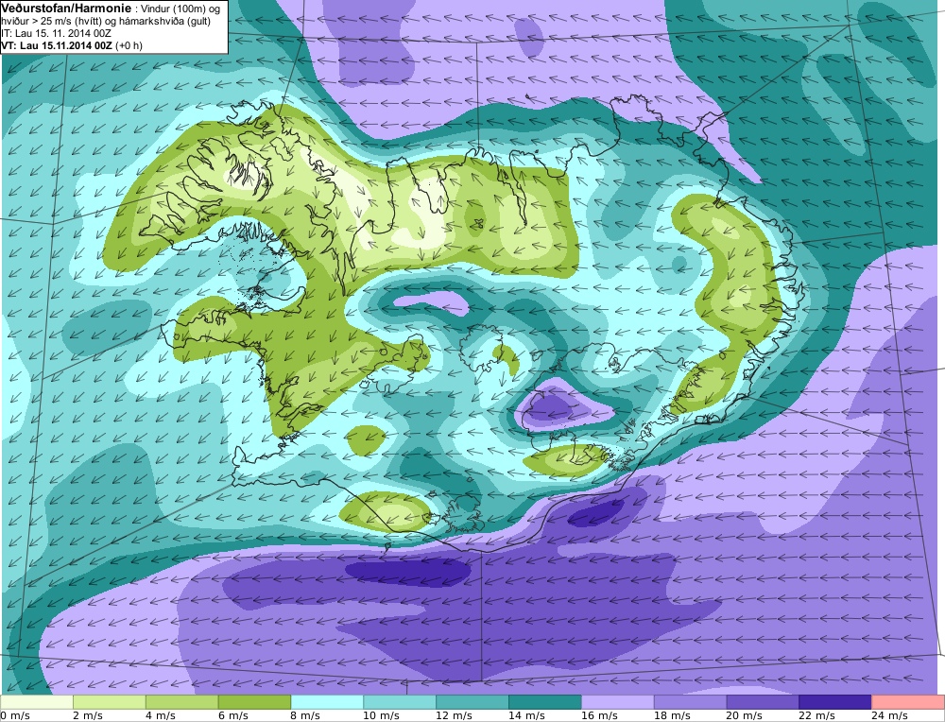Viewport: 945px width, 722px height.
Task: Click the '16 m/s' legend label
Action: click(x=599, y=715)
